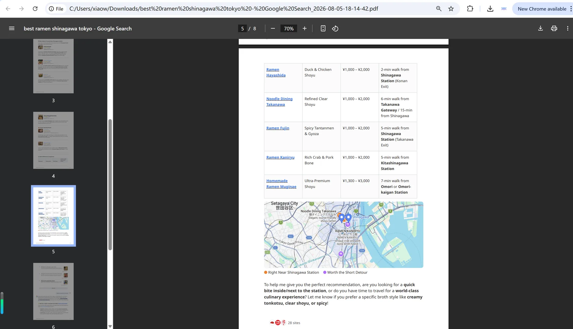Image resolution: width=573 pixels, height=329 pixels.
Task: Click the New Chrome available button
Action: point(542,9)
